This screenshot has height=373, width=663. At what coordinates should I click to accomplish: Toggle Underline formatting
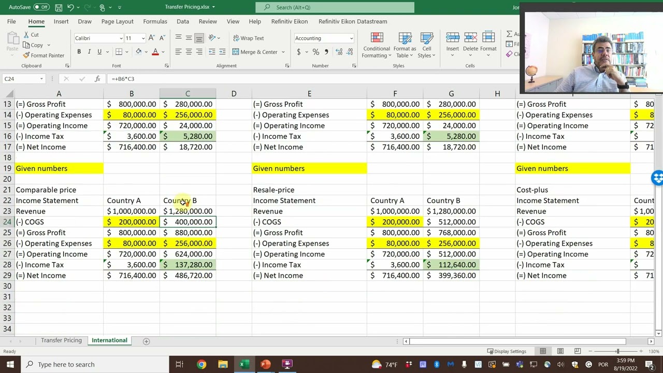point(99,52)
